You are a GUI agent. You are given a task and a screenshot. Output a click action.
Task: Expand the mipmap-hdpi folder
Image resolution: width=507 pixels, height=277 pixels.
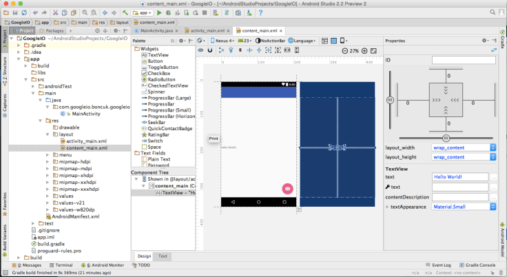[x=48, y=161]
